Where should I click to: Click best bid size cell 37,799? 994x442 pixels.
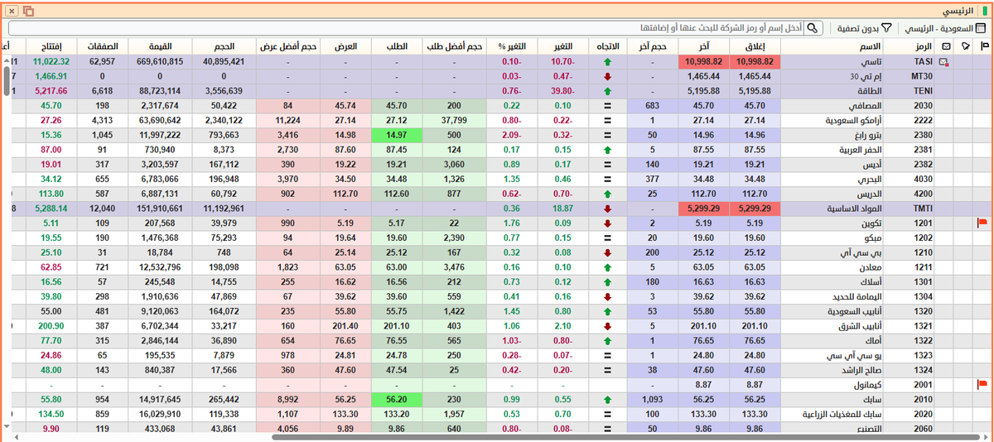[x=454, y=121]
